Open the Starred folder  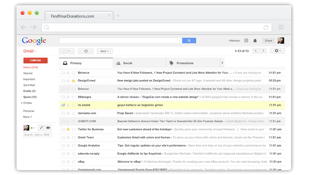(x=28, y=73)
